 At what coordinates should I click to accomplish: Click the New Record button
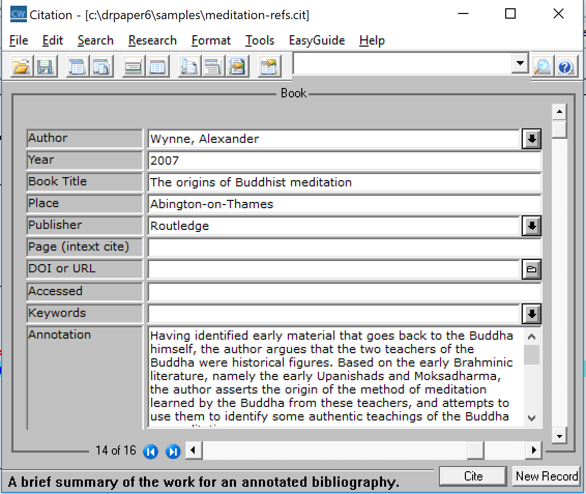click(546, 476)
